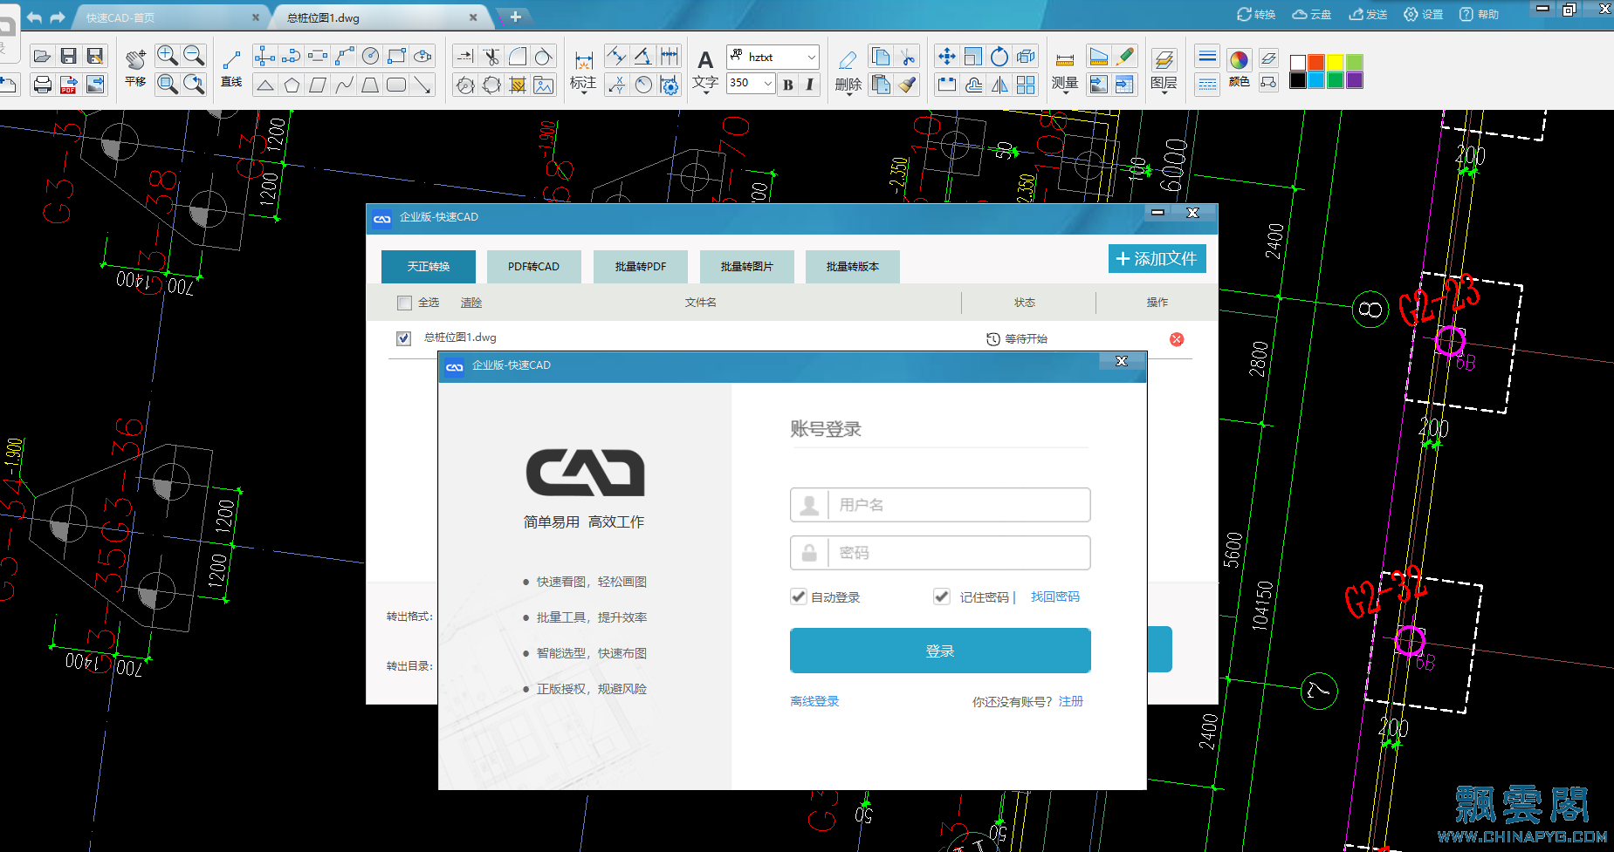Uncheck the 总桩位图1.dwg file checkbox
The height and width of the screenshot is (852, 1614).
pos(403,338)
